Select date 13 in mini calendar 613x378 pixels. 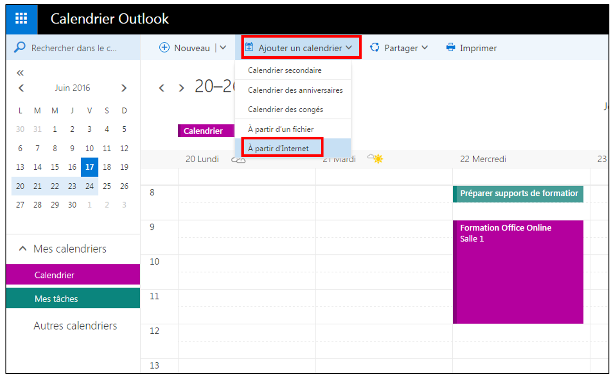point(20,167)
